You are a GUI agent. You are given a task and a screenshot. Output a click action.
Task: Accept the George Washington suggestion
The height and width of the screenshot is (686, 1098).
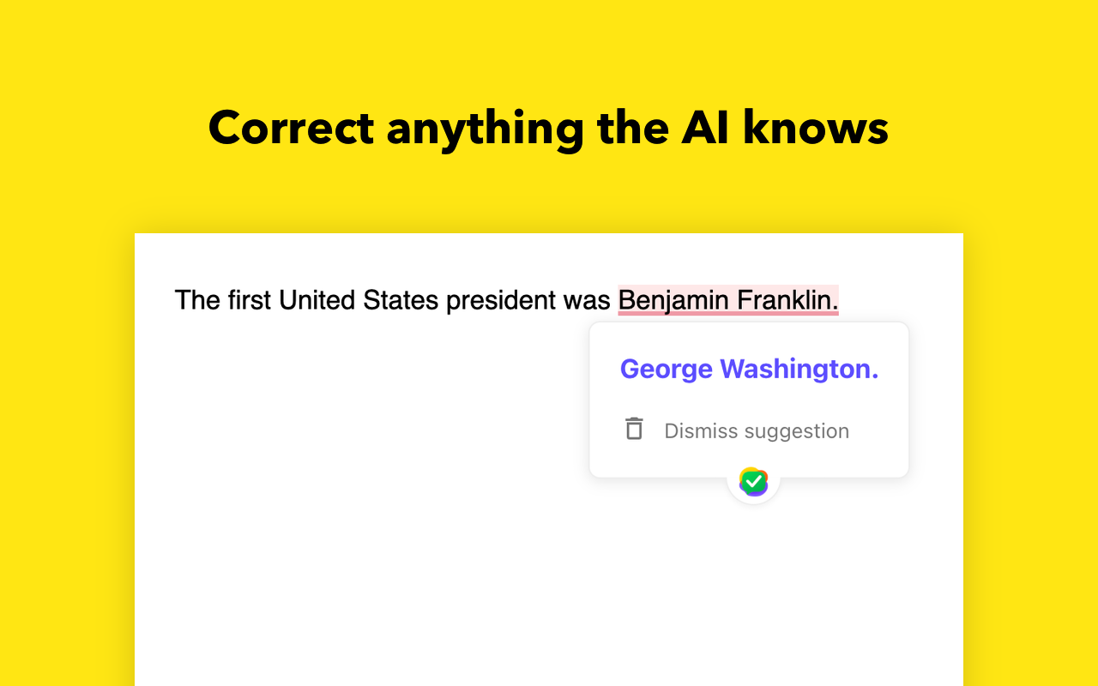[x=749, y=368]
